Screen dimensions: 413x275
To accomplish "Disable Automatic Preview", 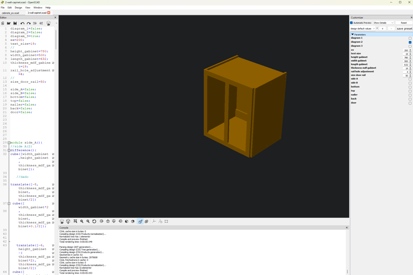I will point(351,23).
